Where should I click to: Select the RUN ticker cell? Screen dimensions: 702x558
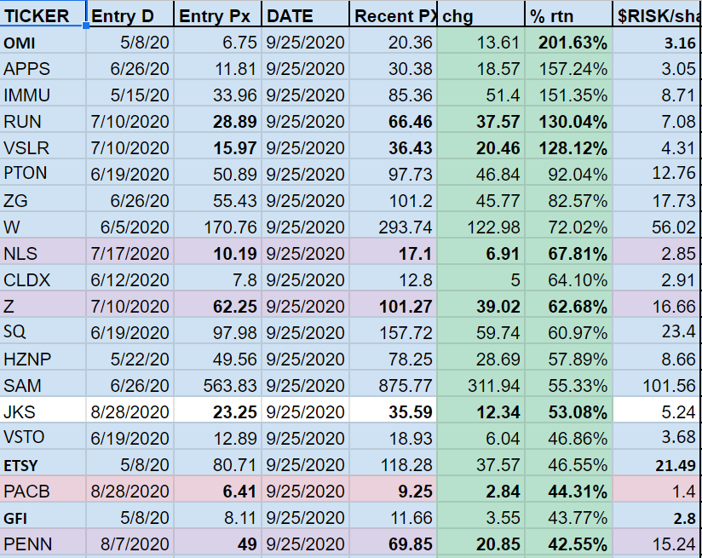click(x=43, y=121)
